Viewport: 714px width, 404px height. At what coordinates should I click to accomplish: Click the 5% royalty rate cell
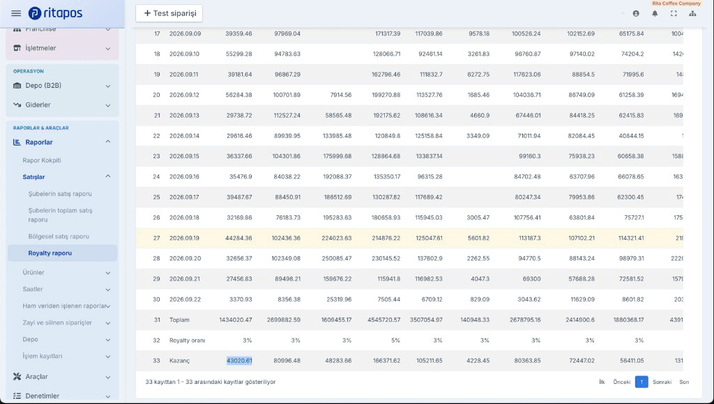[395, 341]
